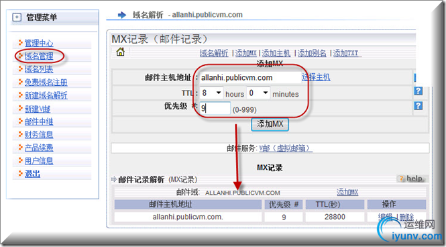Open the TTL minutes dropdown
The image size is (446, 247).
coord(258,93)
